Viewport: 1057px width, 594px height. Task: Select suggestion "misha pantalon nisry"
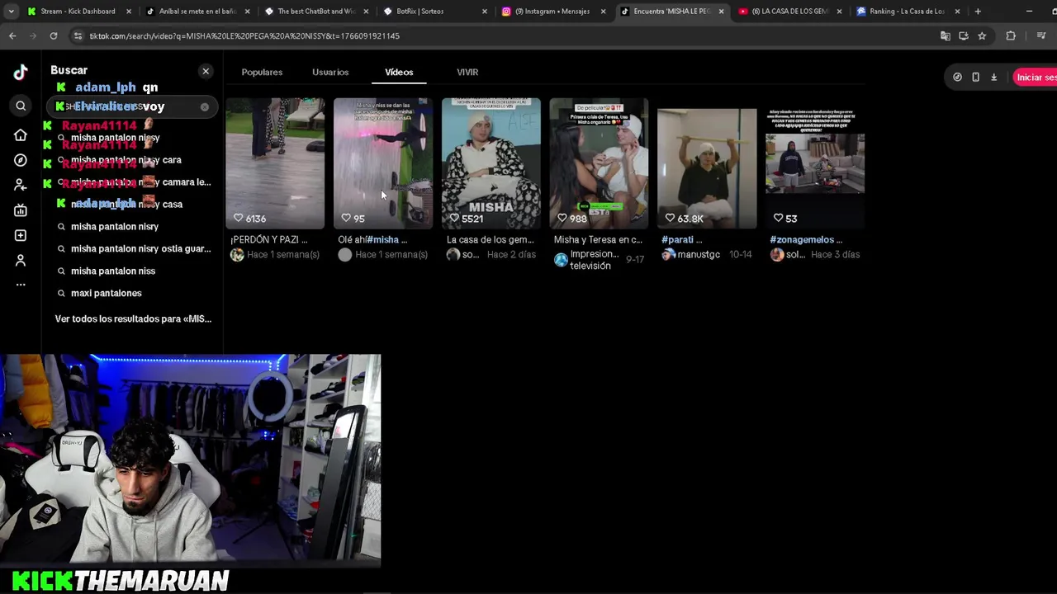(115, 226)
